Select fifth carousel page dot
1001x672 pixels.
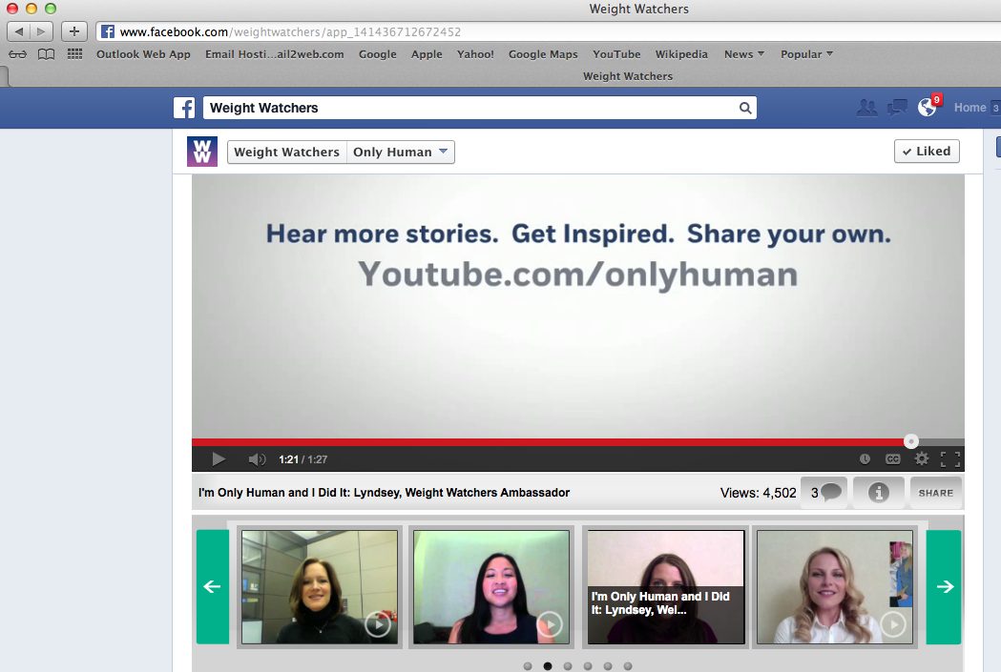tap(608, 666)
